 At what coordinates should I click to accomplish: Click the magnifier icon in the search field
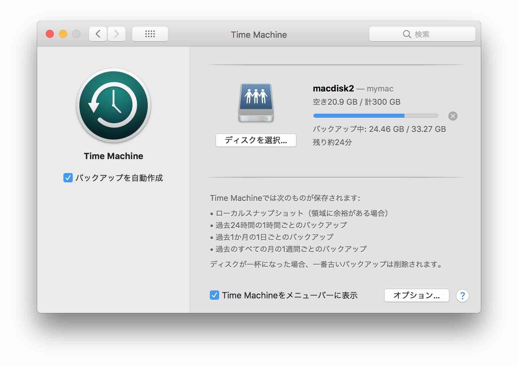407,34
